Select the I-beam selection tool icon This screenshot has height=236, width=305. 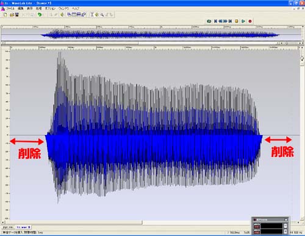tap(92, 15)
